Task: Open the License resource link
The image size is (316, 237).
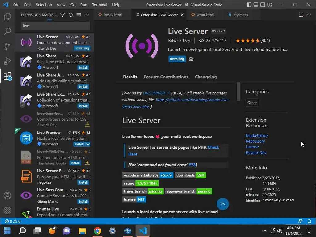Action: click(252, 147)
